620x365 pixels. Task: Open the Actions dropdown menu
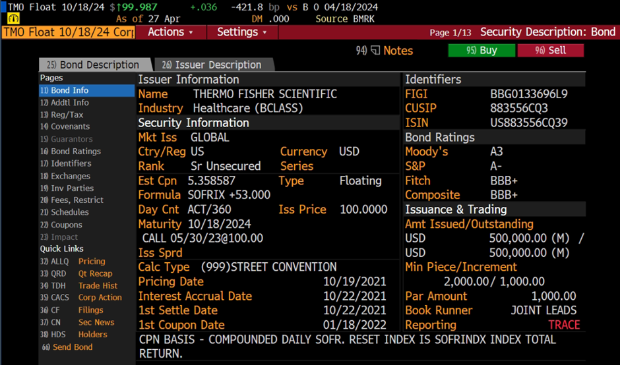click(x=170, y=32)
